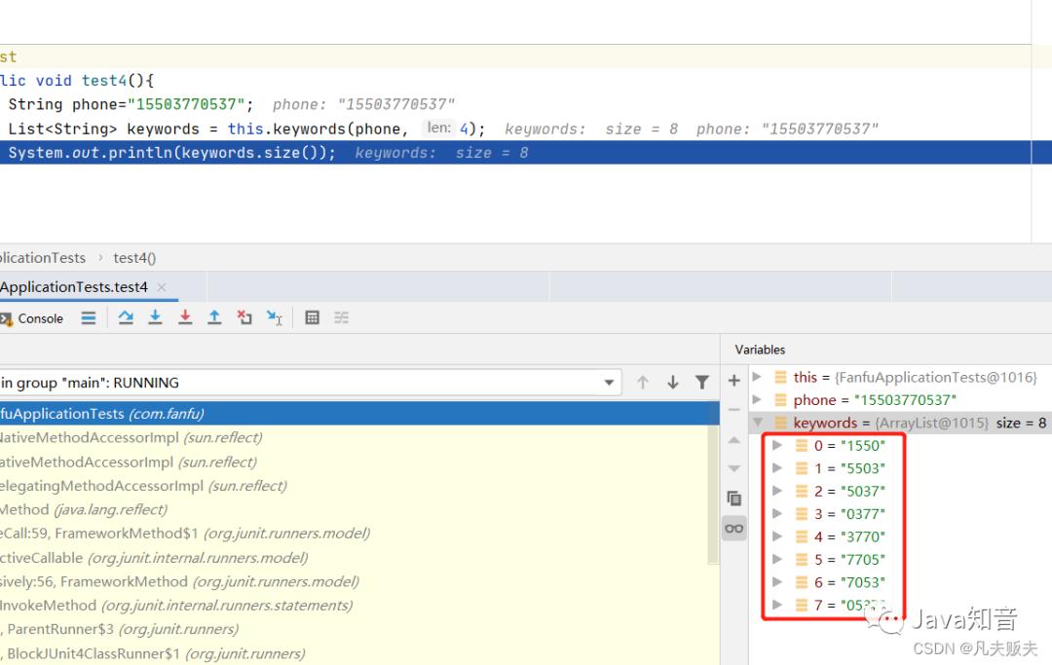Image resolution: width=1052 pixels, height=665 pixels.
Task: Click the Force Step Into red arrow icon
Action: [185, 317]
